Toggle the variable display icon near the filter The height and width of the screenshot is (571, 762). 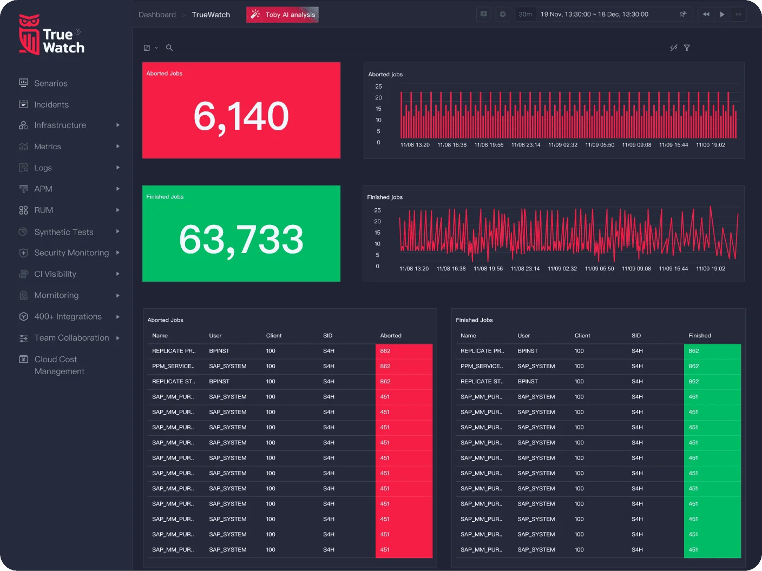(673, 48)
